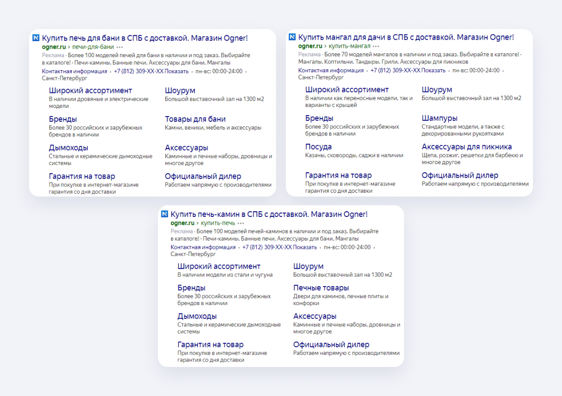Open Шоурум sitelink in the stove-fireplace ad
Viewport: 562px width, 396px height.
point(308,266)
